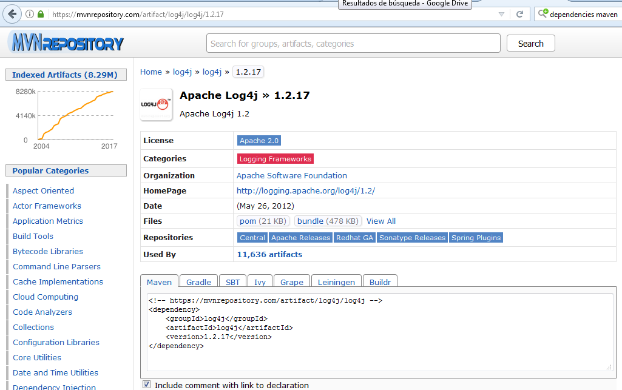Focus the groups, artifacts, categories search field
Image resolution: width=622 pixels, height=390 pixels.
pos(353,43)
